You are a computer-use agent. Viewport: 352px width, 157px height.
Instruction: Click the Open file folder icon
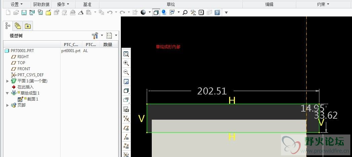click(16, 12)
